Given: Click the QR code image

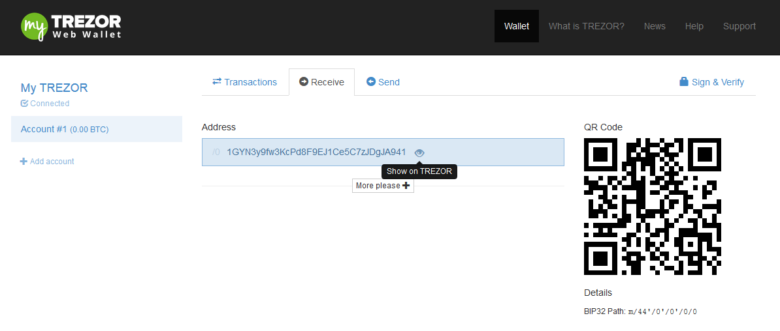Looking at the screenshot, I should tap(652, 207).
